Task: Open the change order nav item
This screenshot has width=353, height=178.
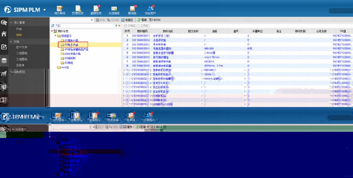Action: click(20, 65)
